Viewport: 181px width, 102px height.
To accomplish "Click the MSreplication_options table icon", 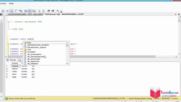I will coord(25,47).
